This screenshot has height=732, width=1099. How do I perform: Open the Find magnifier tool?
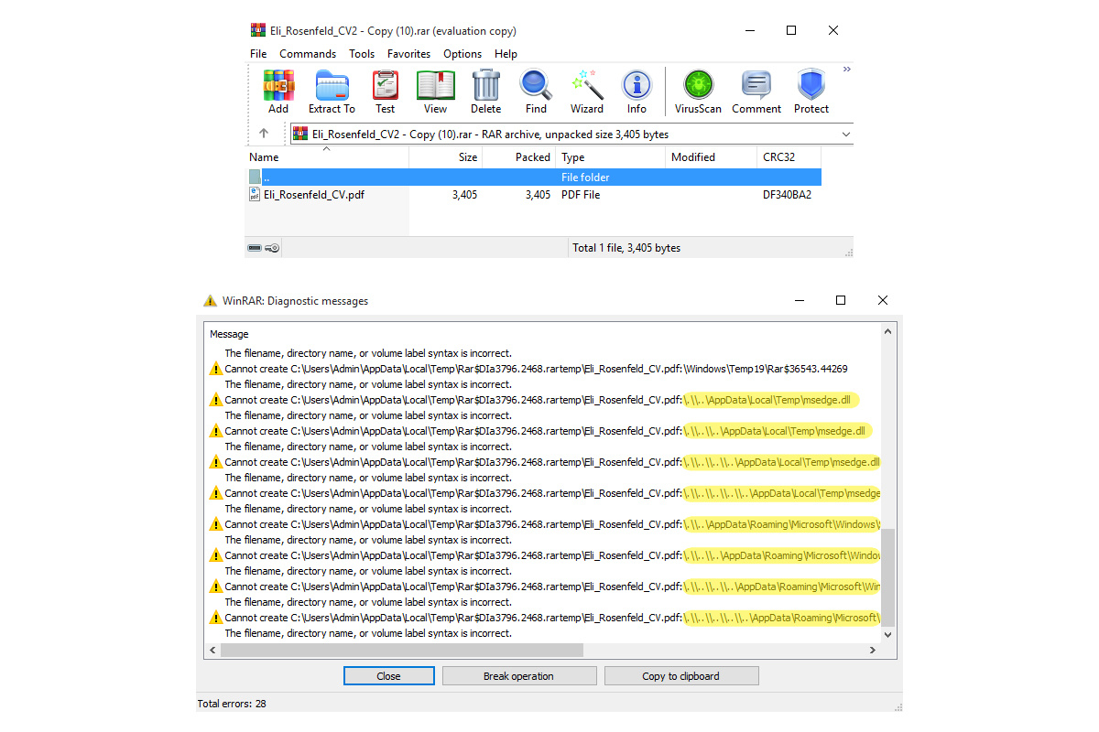coord(537,91)
